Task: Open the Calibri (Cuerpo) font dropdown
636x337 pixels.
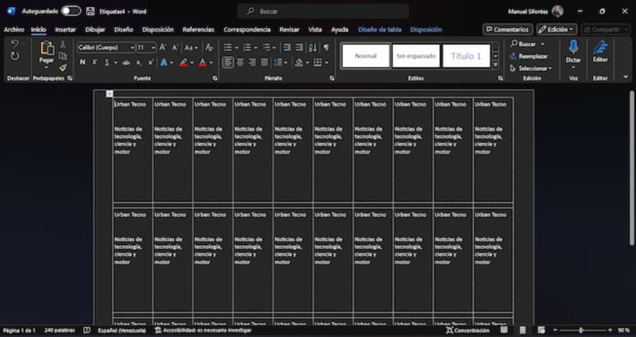Action: (132, 48)
